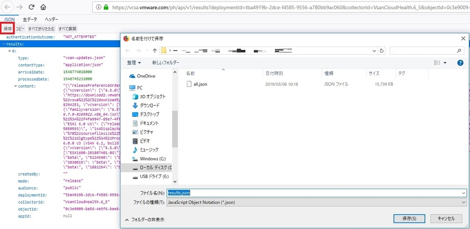Click the search magnifier in dialog
Image resolution: width=470 pixels, height=229 pixels.
(x=459, y=50)
